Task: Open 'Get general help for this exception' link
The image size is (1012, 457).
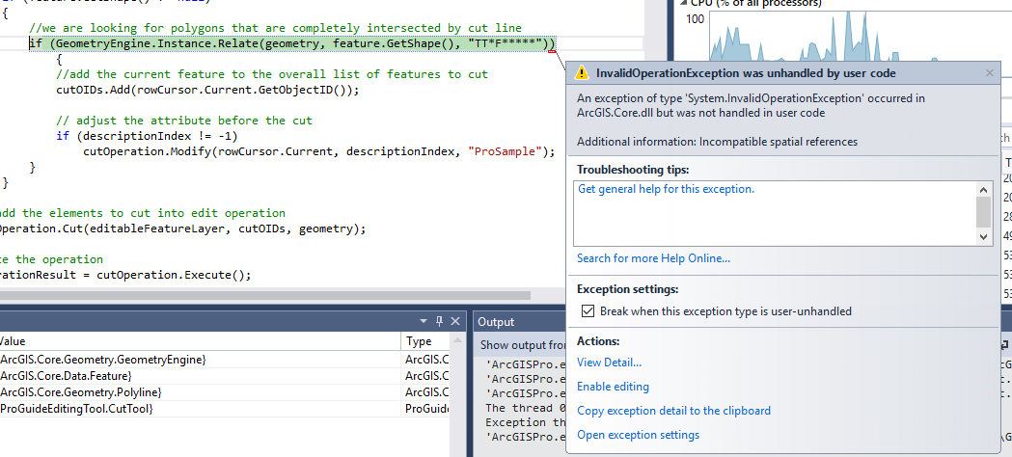Action: point(666,190)
